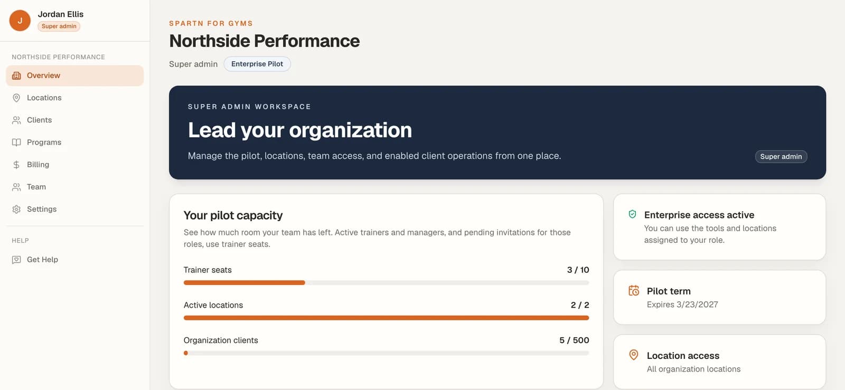
Task: Open the Overview page
Action: tap(74, 75)
